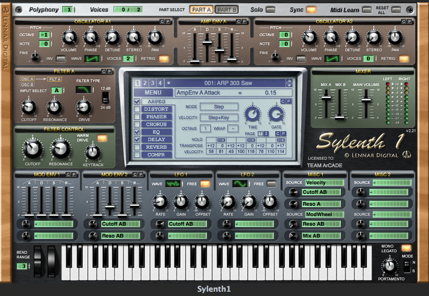Disable Warm Drive in Filter Control
Image resolution: width=429 pixels, height=296 pixels.
(x=102, y=138)
